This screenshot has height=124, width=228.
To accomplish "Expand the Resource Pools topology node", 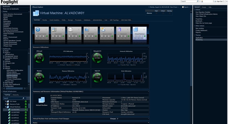I will [x=6, y=104].
